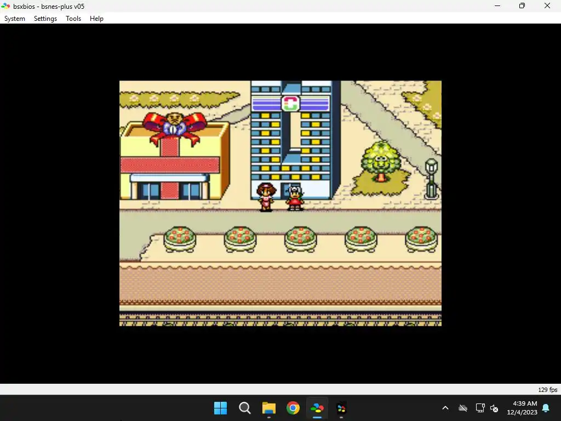
Task: Click the muted volume tray icon
Action: (x=495, y=408)
